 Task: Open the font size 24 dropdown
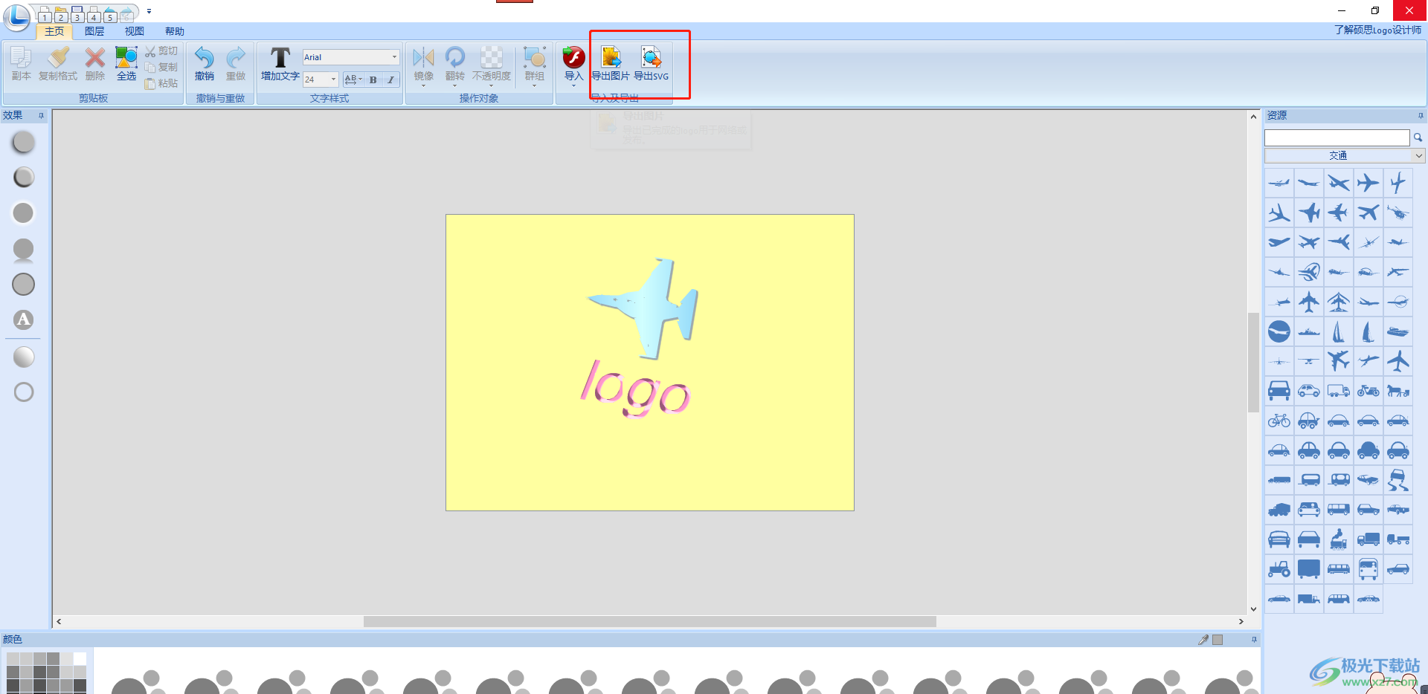pos(333,80)
